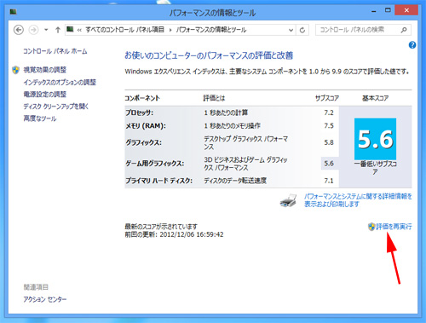Minimize the performance window
Image resolution: width=426 pixels, height=323 pixels.
pyautogui.click(x=374, y=11)
